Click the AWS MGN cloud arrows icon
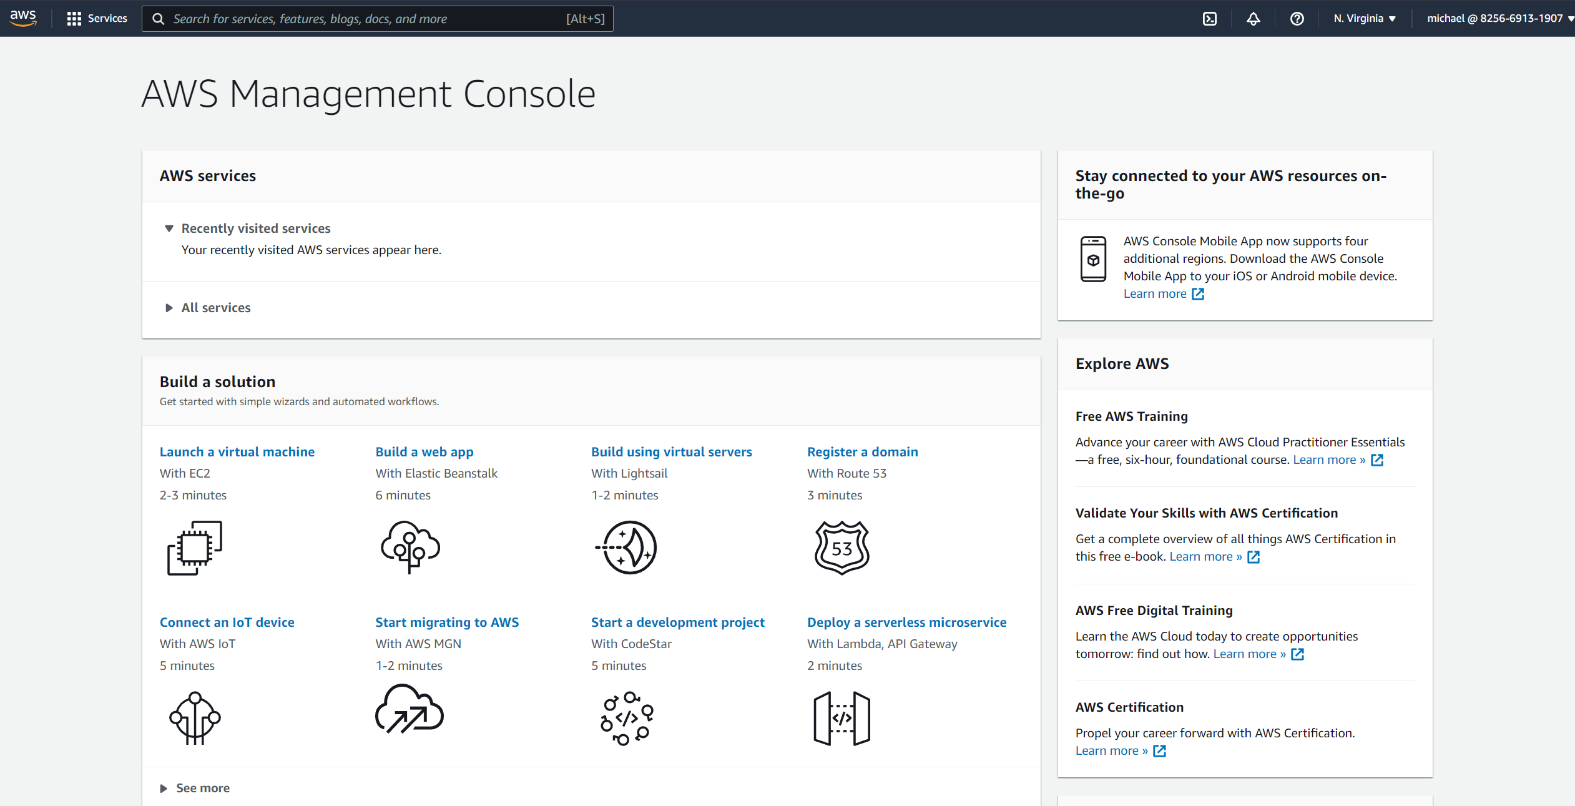 (x=410, y=709)
